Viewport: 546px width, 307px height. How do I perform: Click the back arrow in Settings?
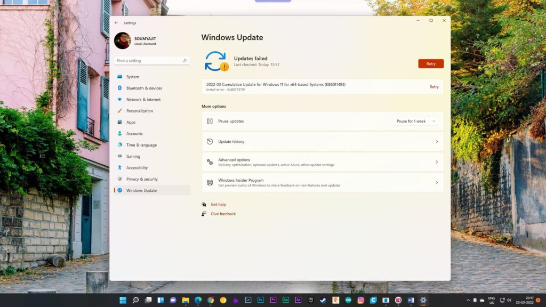tap(116, 23)
